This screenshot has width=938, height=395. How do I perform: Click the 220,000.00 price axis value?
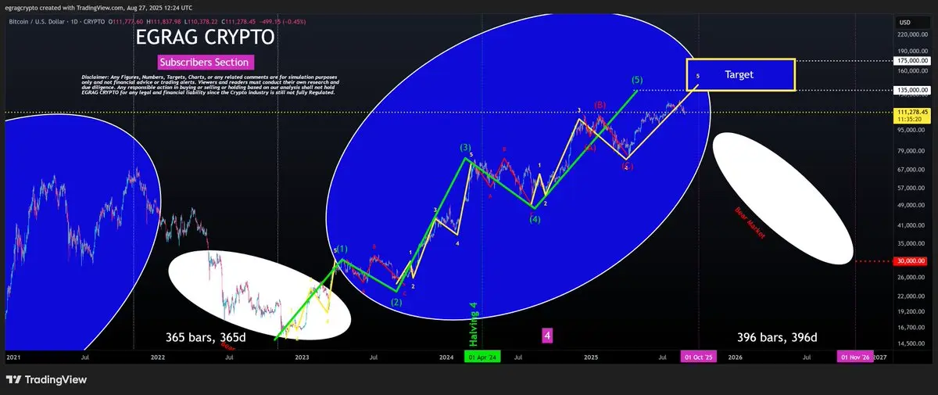tap(913, 35)
